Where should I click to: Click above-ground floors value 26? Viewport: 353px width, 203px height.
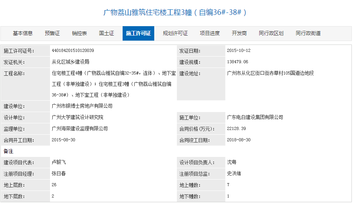54,185
